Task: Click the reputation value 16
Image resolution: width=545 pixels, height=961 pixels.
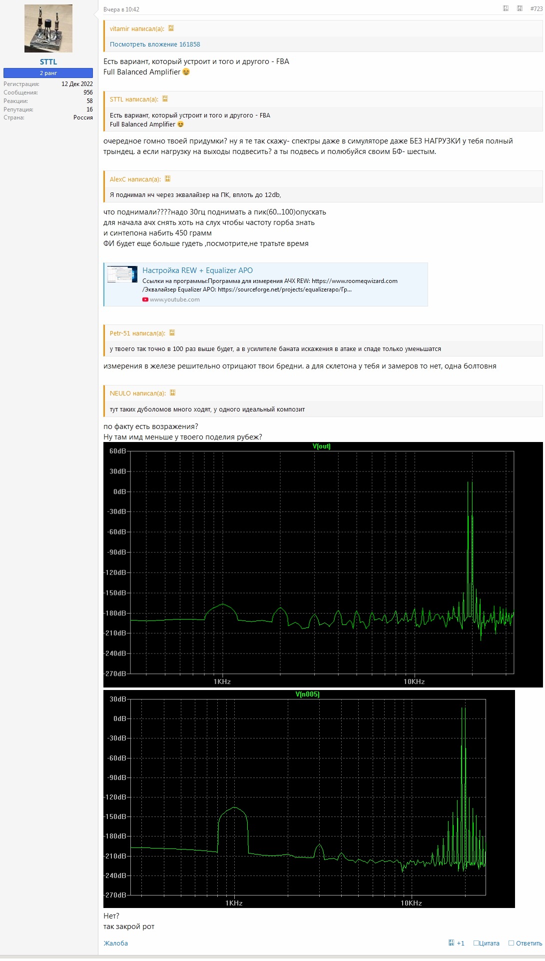Action: coord(90,109)
